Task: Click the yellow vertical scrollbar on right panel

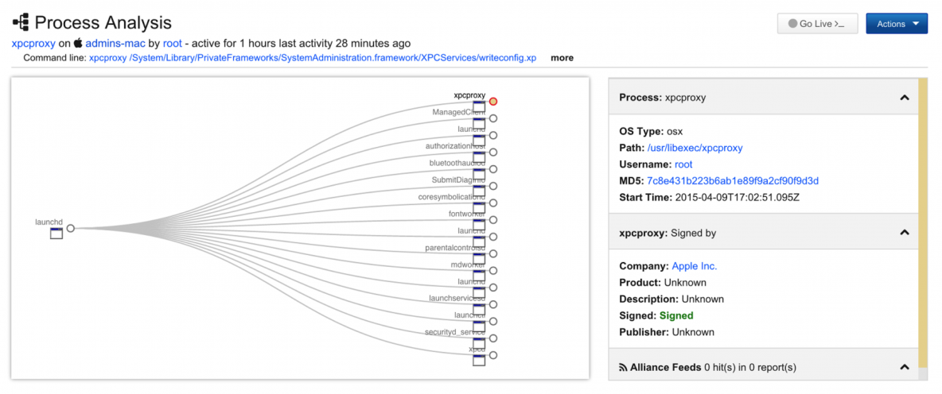Action: pyautogui.click(x=922, y=214)
